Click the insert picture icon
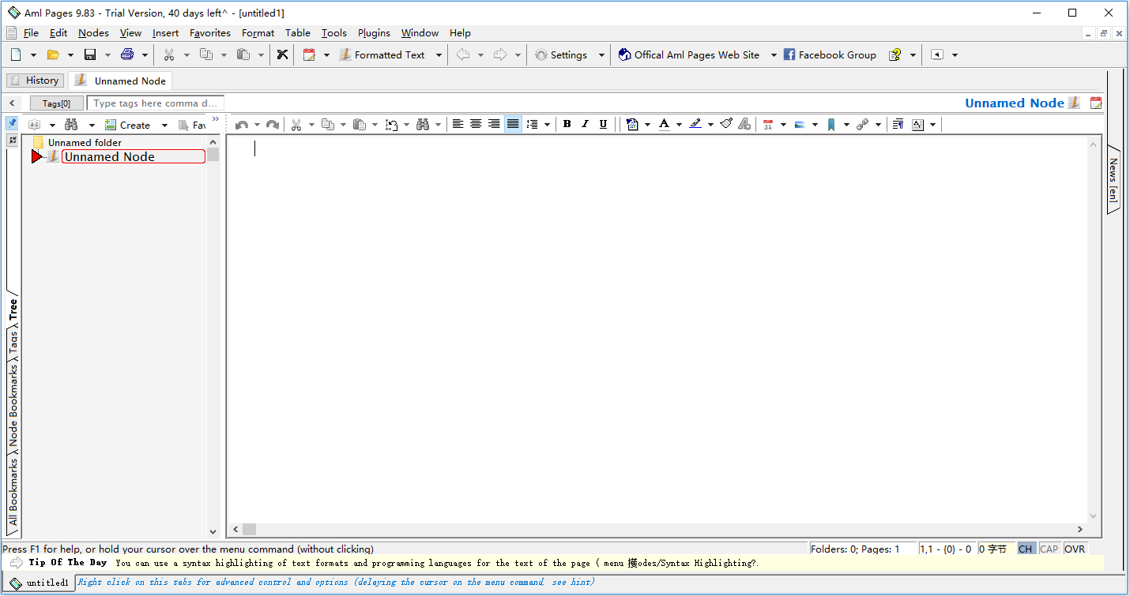This screenshot has width=1130, height=596. point(800,125)
